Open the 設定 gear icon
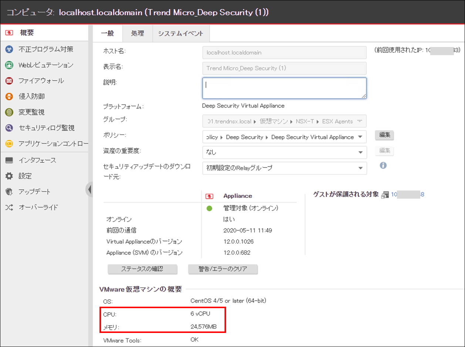The width and height of the screenshot is (465, 347). pyautogui.click(x=9, y=176)
